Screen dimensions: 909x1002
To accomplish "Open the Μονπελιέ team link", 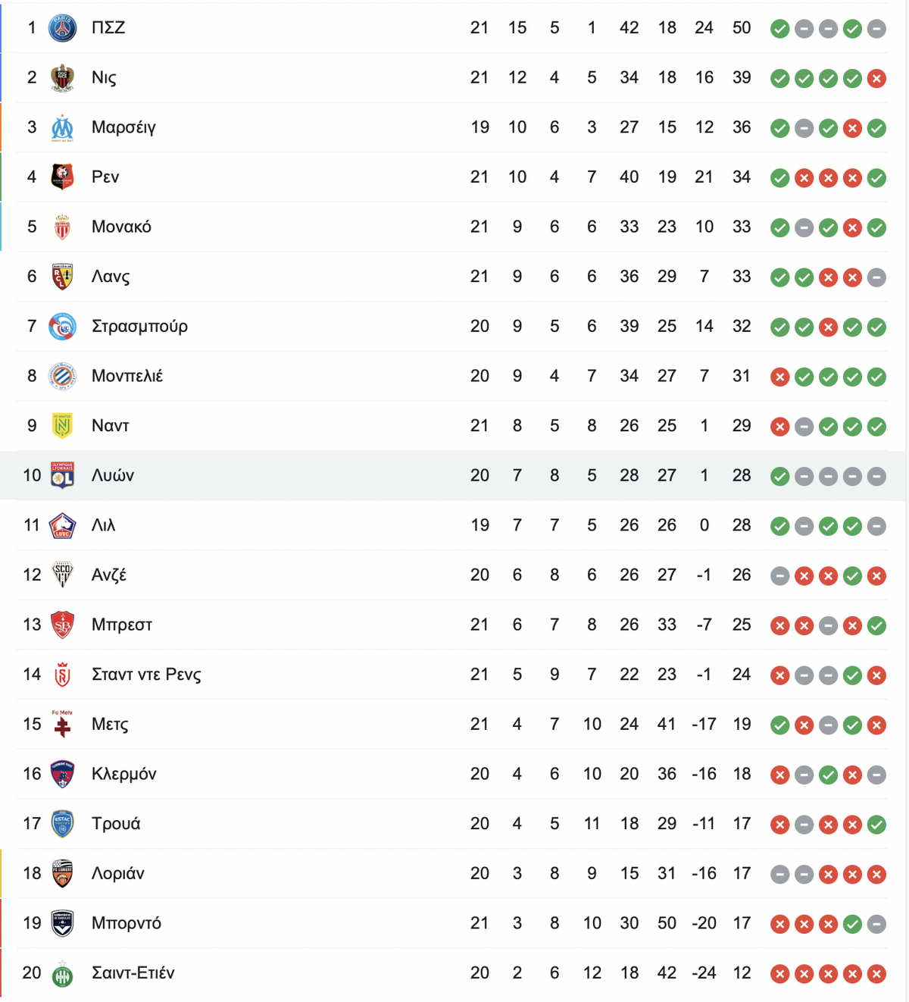I will coord(127,376).
